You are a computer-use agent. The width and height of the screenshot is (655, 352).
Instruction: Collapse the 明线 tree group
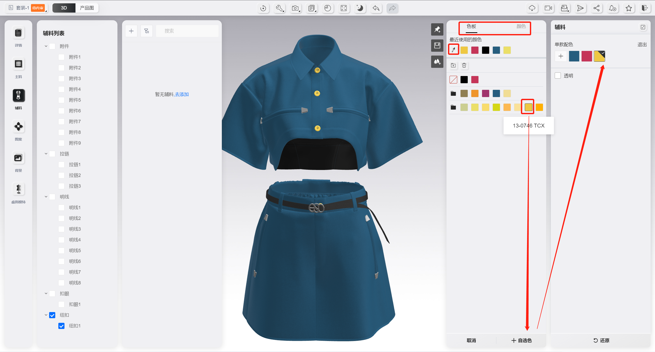[x=46, y=197]
